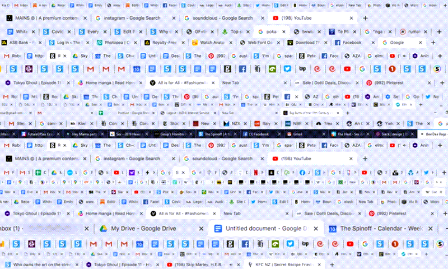Close the "Why" tab
The width and height of the screenshot is (448, 269).
(x=176, y=32)
